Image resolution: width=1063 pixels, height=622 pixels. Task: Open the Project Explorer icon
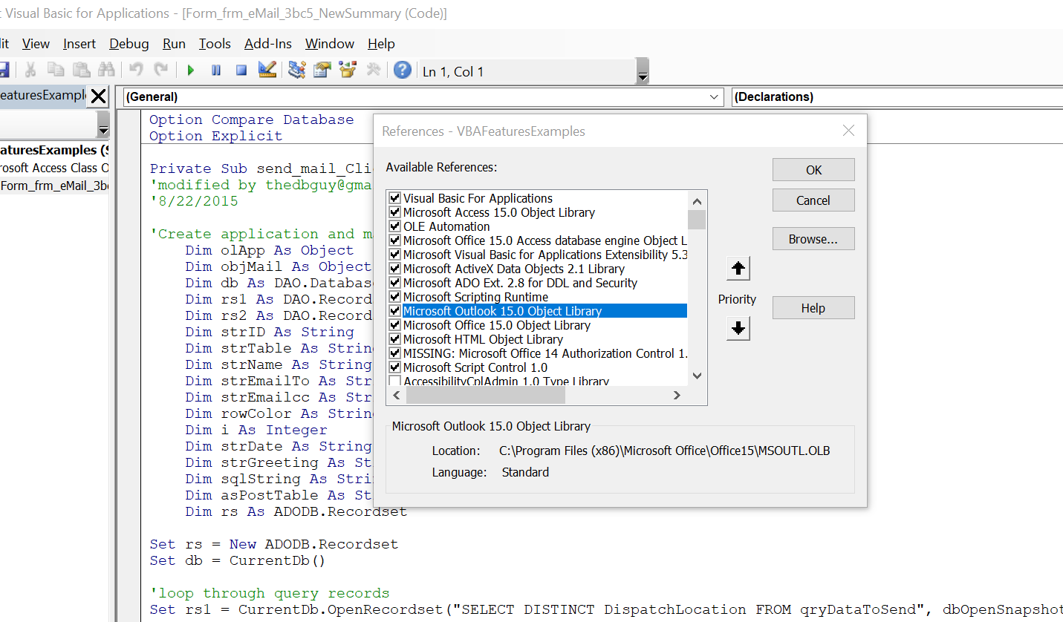coord(297,71)
